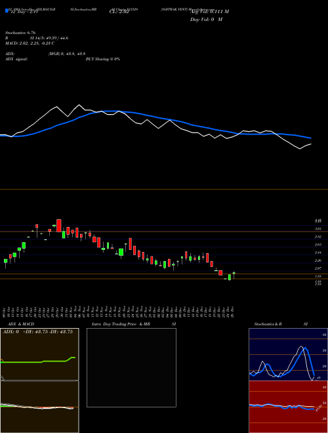Click the 'ADX & MACD' panel title
Viewport: 328px width, 433px height.
click(21, 324)
